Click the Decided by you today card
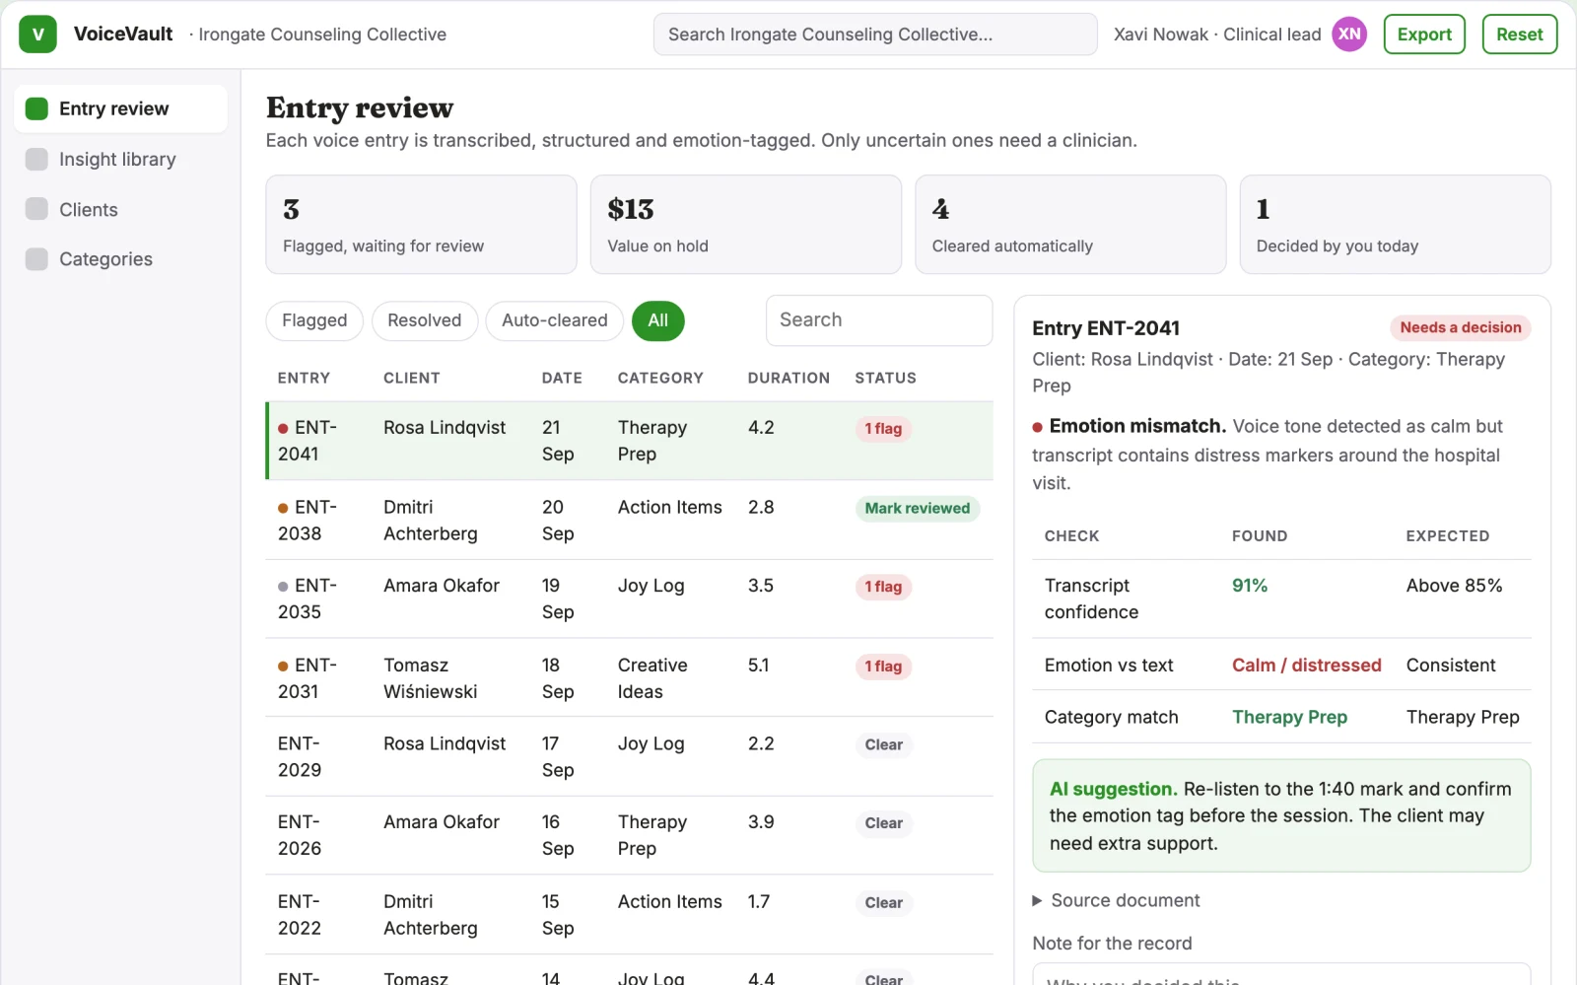 pos(1395,225)
